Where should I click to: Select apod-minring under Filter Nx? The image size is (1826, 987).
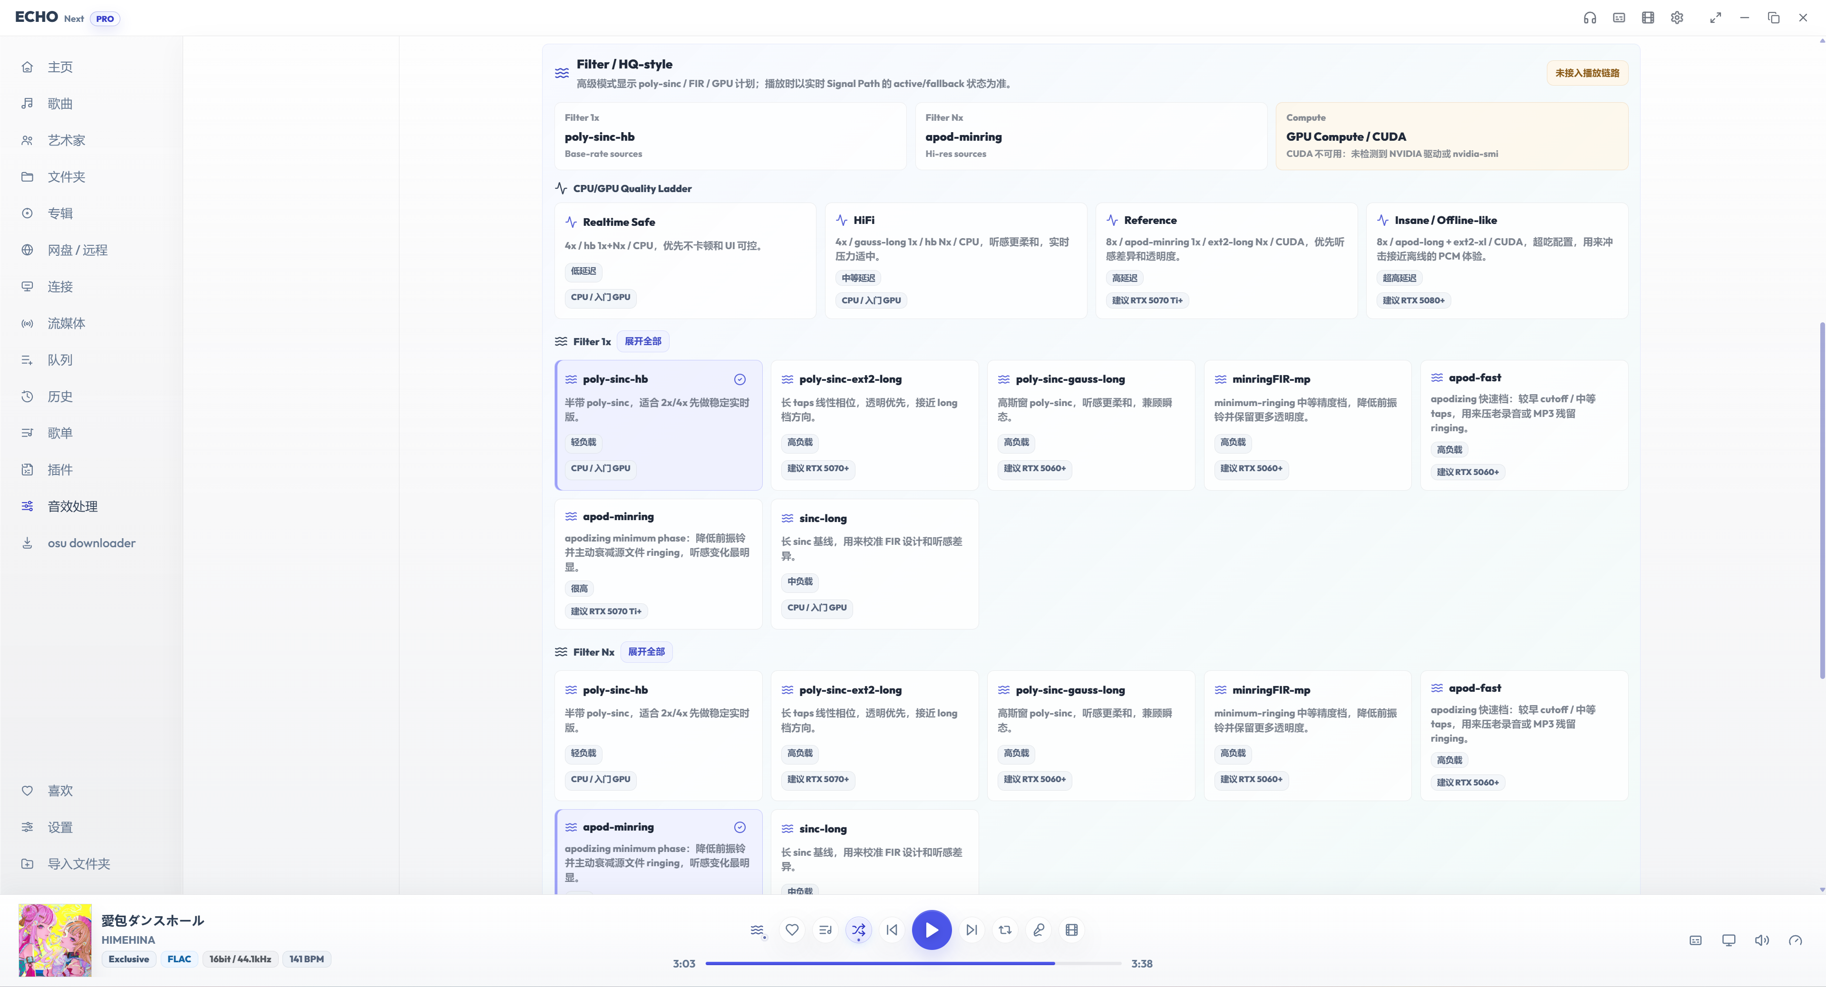coord(659,852)
